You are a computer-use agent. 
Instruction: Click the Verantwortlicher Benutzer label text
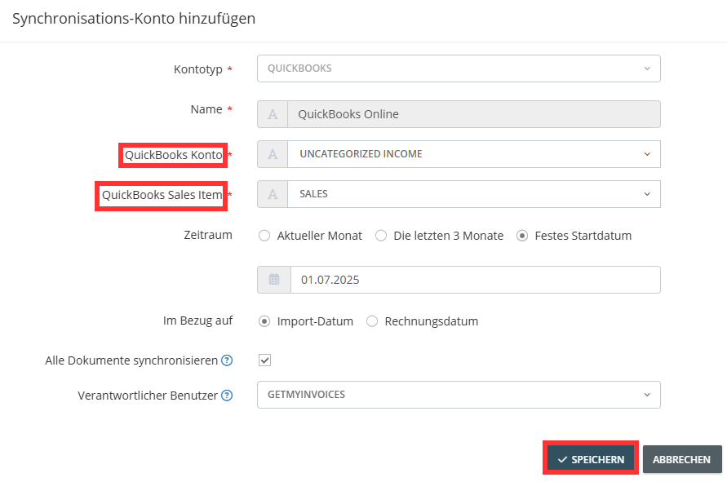(x=148, y=396)
